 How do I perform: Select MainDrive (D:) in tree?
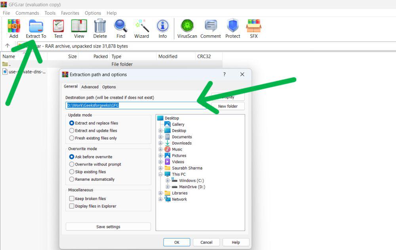(x=192, y=187)
